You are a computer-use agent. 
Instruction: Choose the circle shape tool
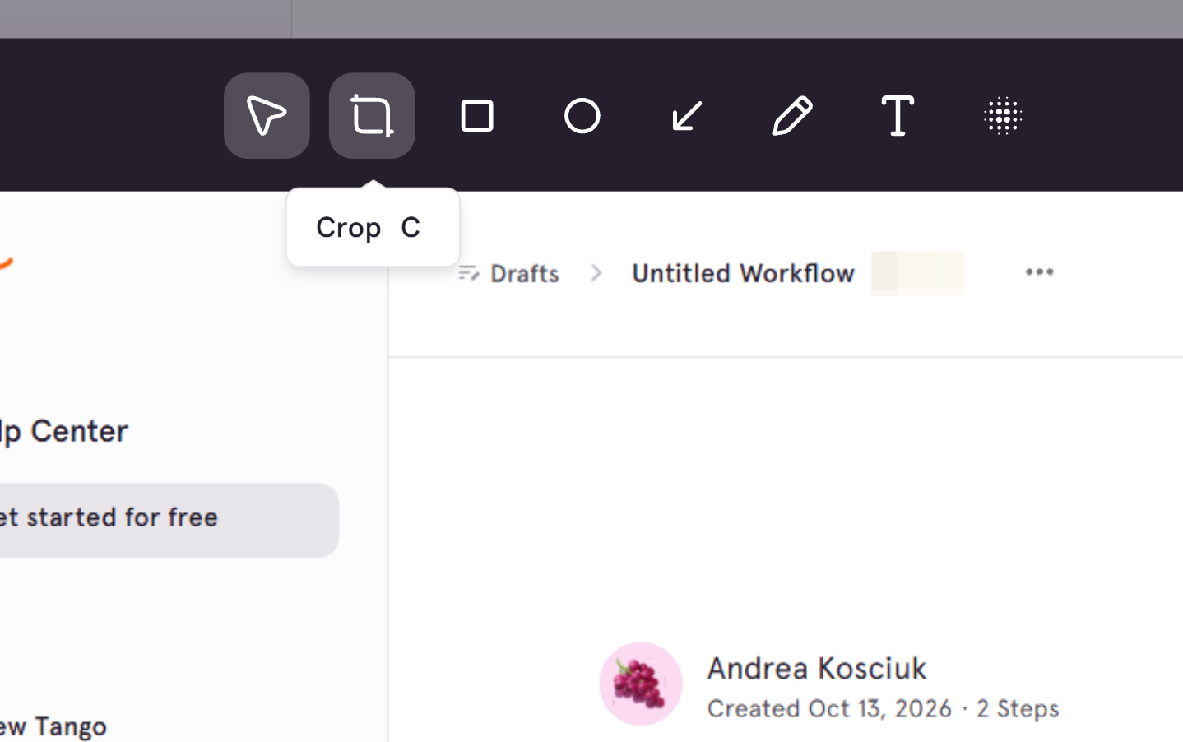582,116
